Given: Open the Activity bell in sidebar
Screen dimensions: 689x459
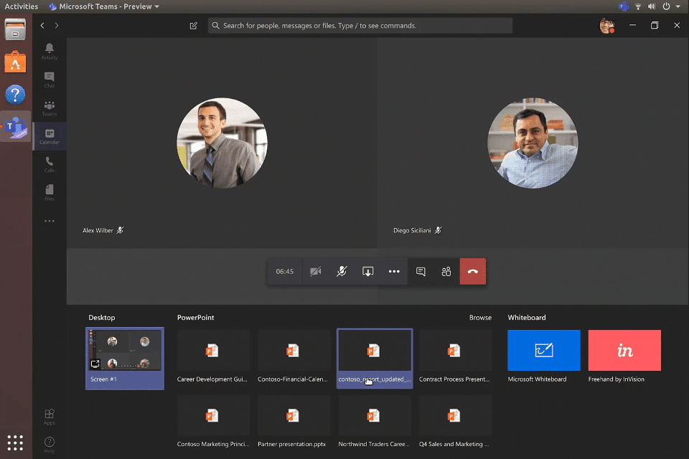Looking at the screenshot, I should pyautogui.click(x=50, y=52).
